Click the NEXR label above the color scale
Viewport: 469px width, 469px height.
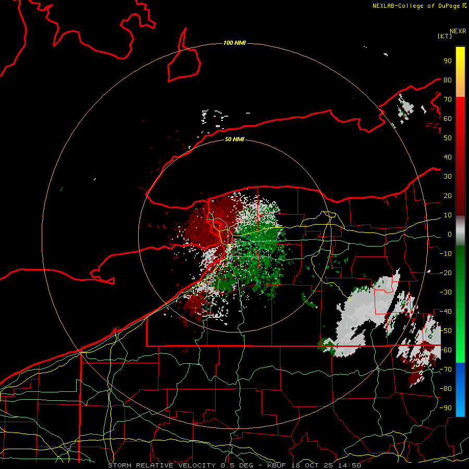coord(458,31)
